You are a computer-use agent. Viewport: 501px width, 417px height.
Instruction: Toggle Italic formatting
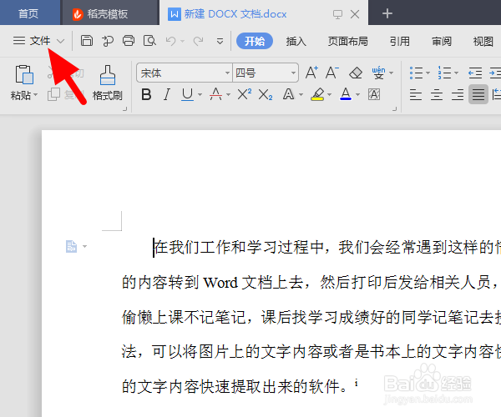tap(166, 94)
